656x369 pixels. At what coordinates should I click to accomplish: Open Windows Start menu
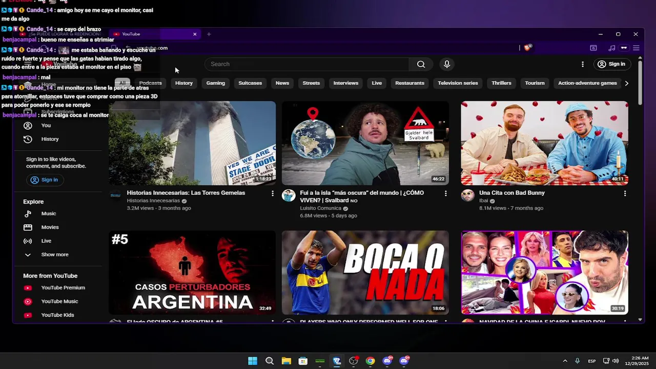tap(253, 361)
